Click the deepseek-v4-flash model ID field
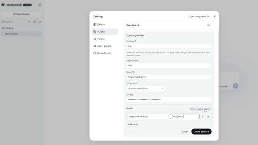The image size is (258, 145). [148, 116]
